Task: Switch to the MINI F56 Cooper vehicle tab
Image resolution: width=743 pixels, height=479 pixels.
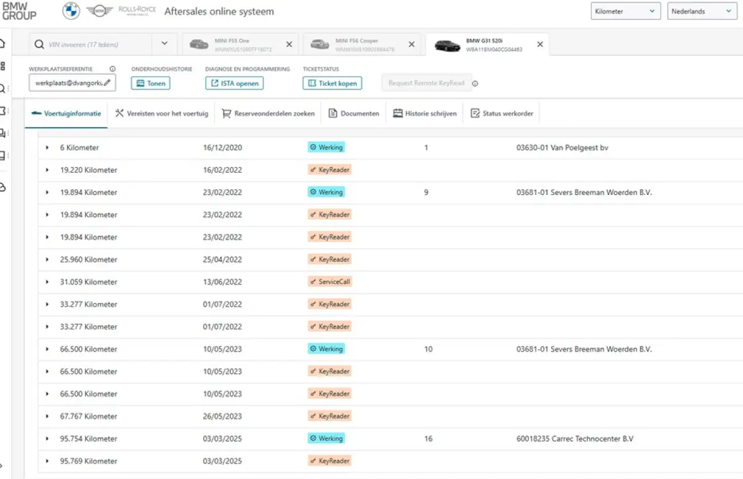Action: pyautogui.click(x=362, y=45)
